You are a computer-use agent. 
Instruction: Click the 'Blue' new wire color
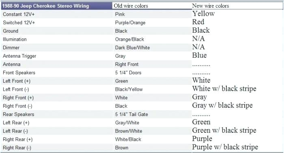pyautogui.click(x=200, y=55)
